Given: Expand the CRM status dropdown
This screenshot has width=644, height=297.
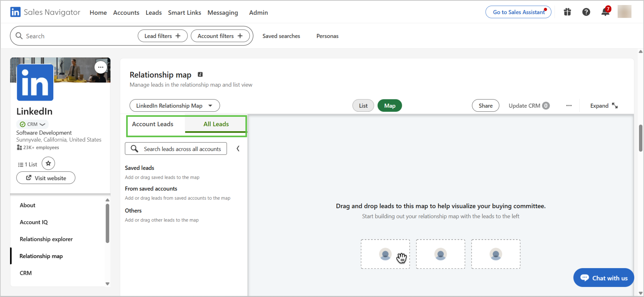Looking at the screenshot, I should pyautogui.click(x=33, y=124).
